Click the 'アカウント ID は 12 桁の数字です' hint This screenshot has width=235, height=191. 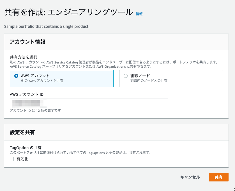(x=35, y=110)
